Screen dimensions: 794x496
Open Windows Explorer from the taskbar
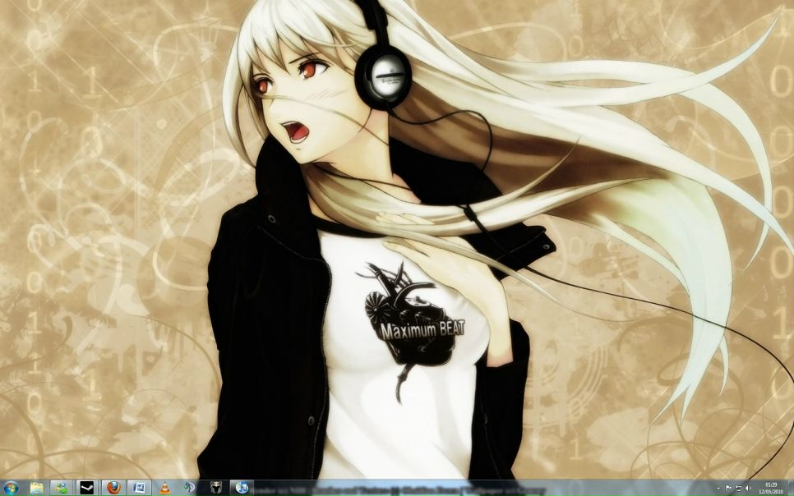tap(37, 488)
